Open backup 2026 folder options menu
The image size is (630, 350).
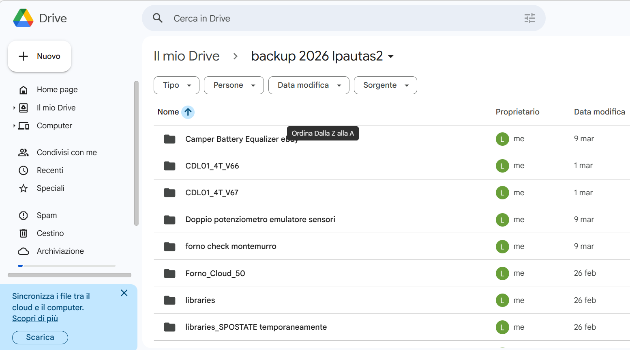[391, 56]
